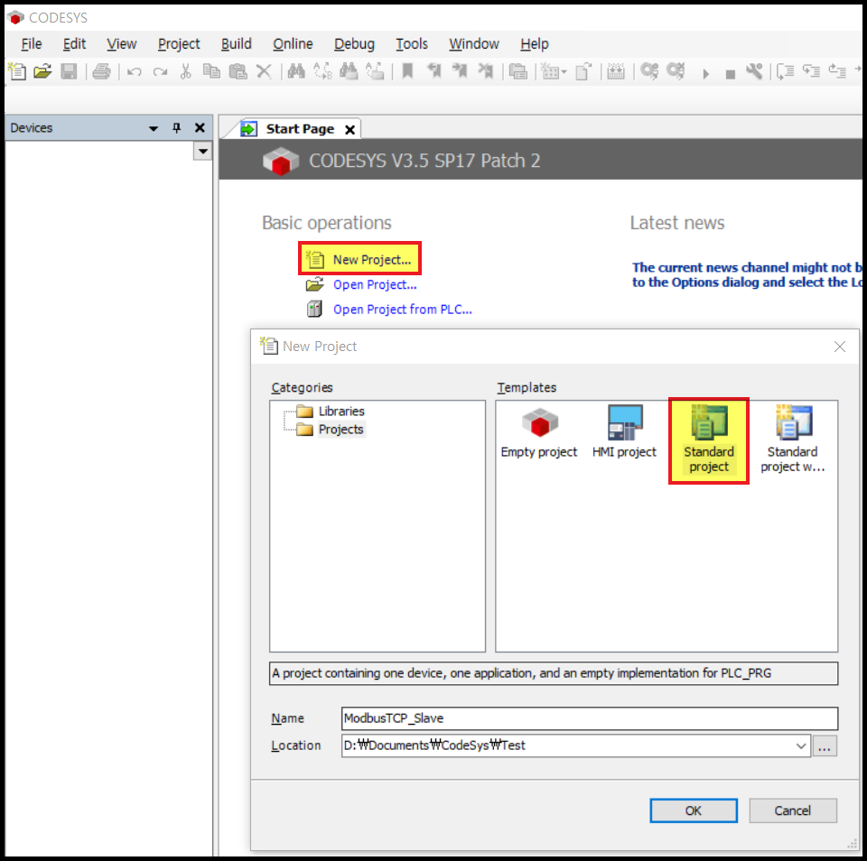This screenshot has height=861, width=867.
Task: Open the Debug menu
Action: (354, 43)
